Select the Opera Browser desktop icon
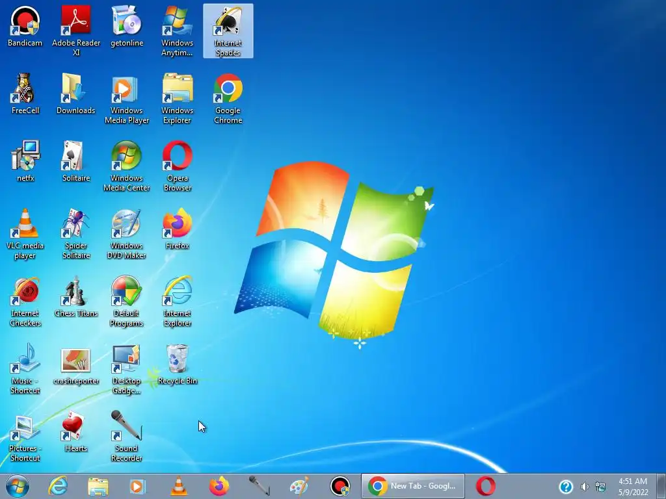The width and height of the screenshot is (666, 499). coord(177,166)
